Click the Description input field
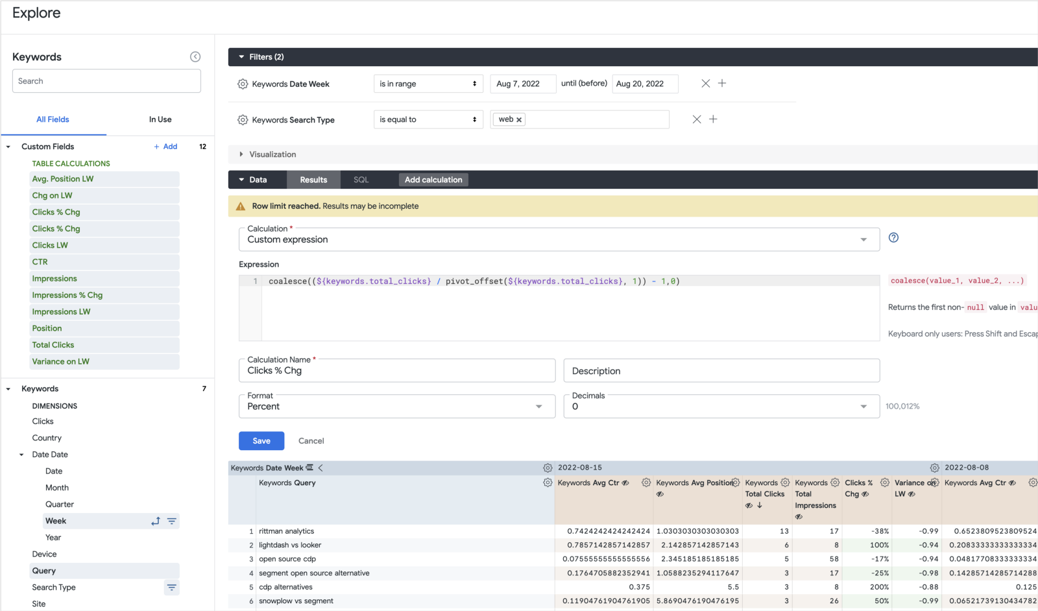 point(721,371)
